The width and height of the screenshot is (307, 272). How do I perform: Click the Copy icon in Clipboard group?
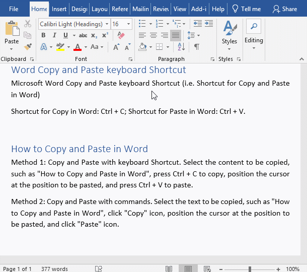27,35
